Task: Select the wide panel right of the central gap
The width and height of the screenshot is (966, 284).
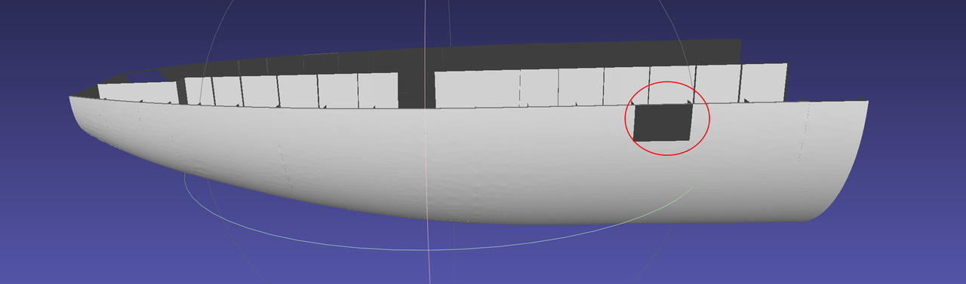Action: pos(478,90)
